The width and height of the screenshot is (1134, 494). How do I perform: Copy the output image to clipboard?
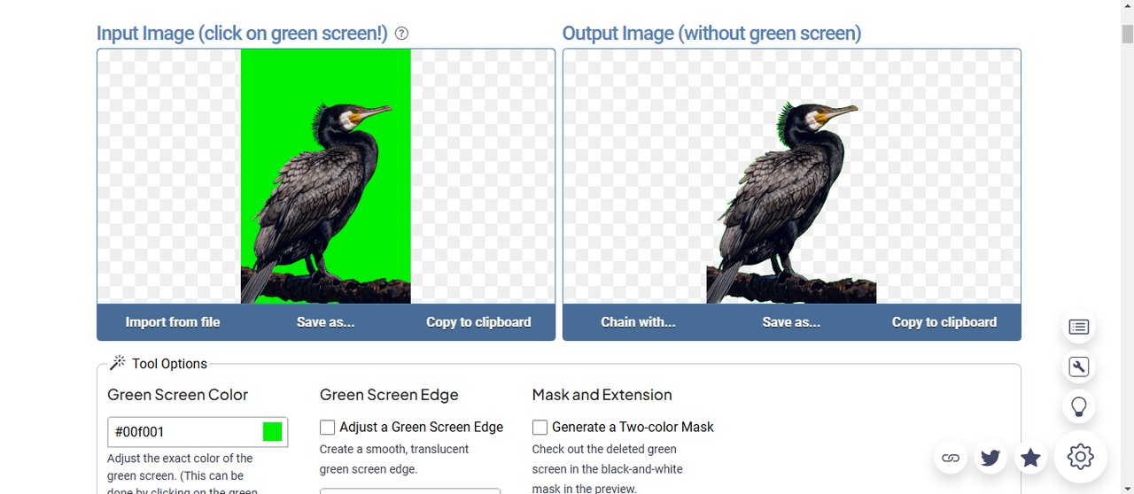click(x=944, y=322)
